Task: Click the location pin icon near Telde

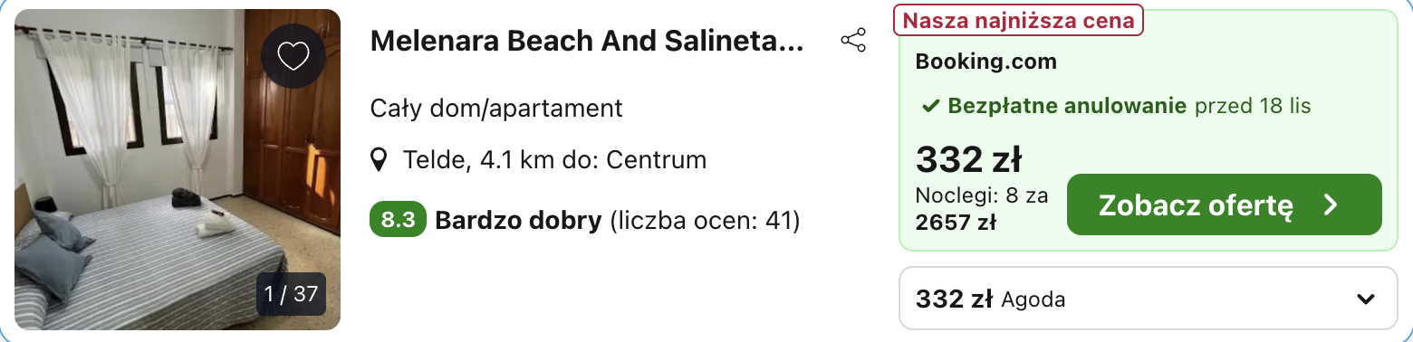Action: [380, 161]
